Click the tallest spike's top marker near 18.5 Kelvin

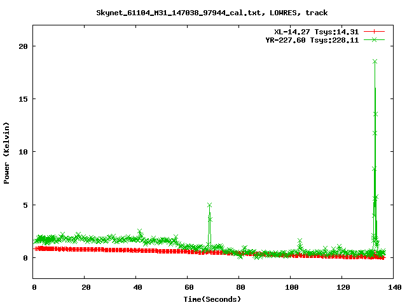(375, 62)
